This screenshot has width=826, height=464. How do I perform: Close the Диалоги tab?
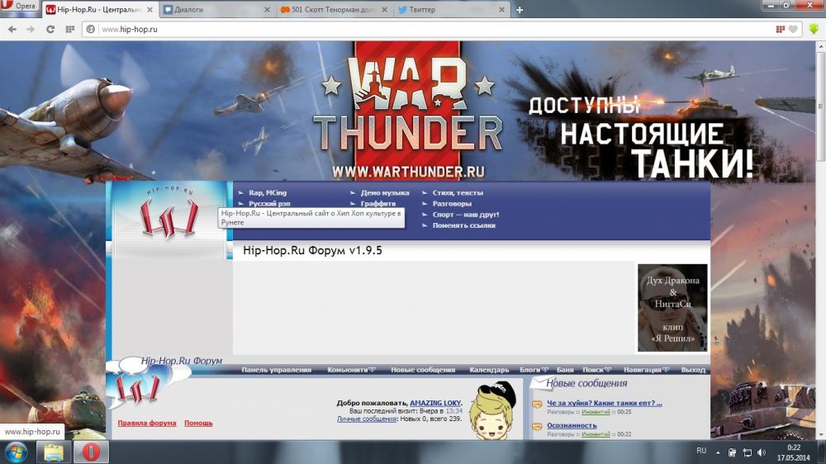tap(267, 9)
